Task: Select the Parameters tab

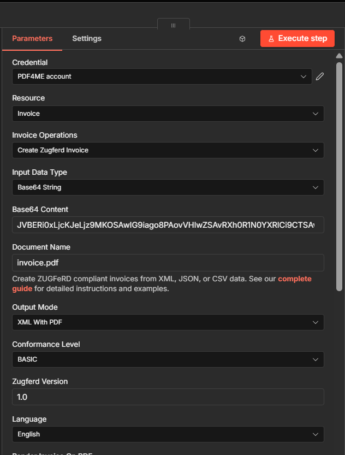Action: click(32, 38)
